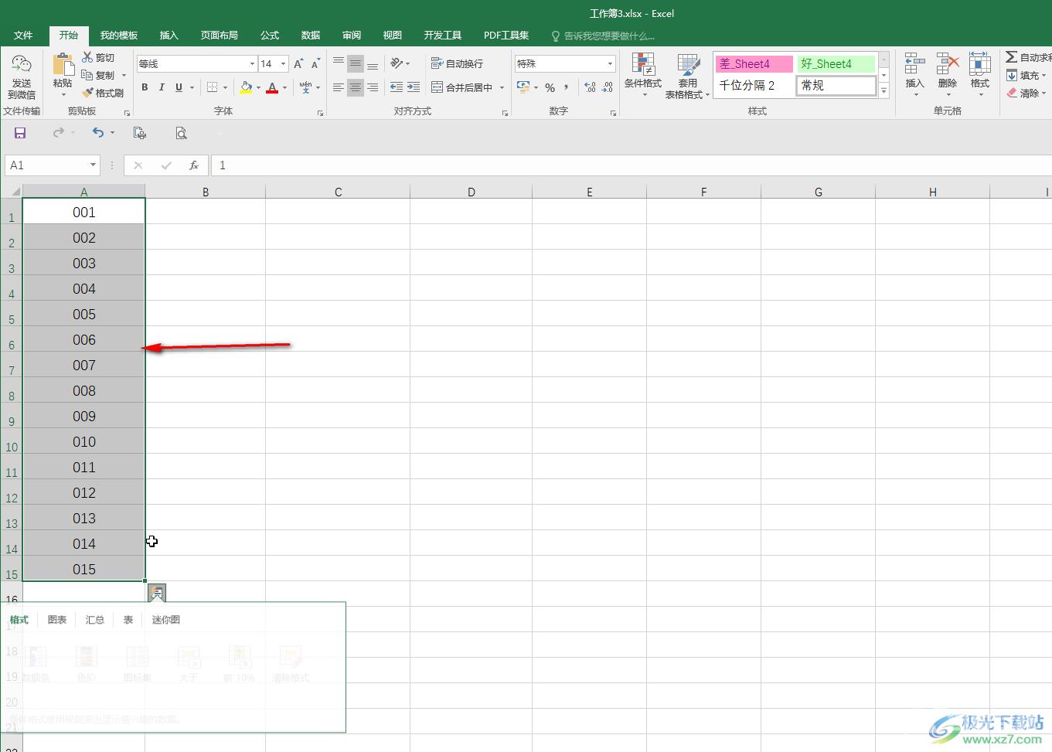Image resolution: width=1052 pixels, height=752 pixels.
Task: Open the font name dropdown (等线)
Action: (x=252, y=63)
